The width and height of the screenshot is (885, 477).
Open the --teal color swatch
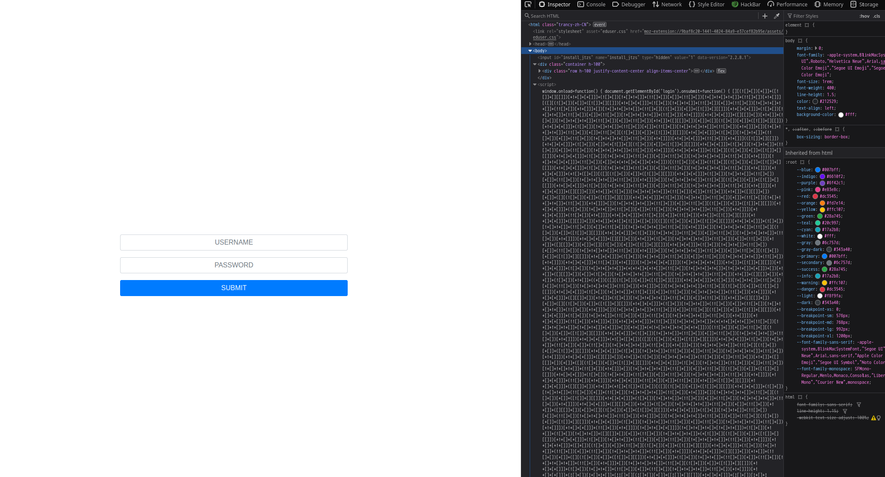coord(818,223)
